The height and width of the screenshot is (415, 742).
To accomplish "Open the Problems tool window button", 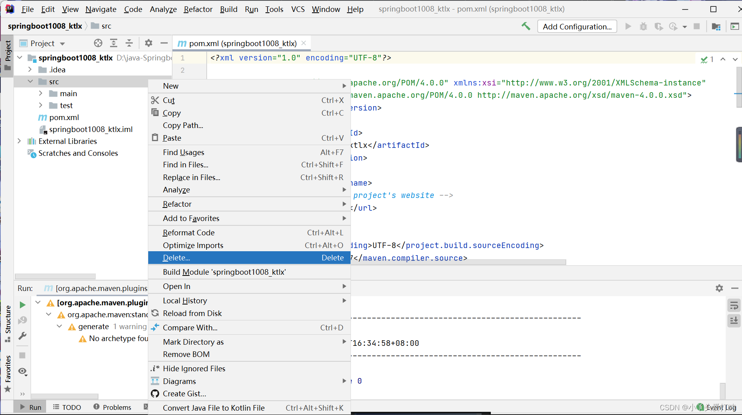I will pyautogui.click(x=112, y=407).
